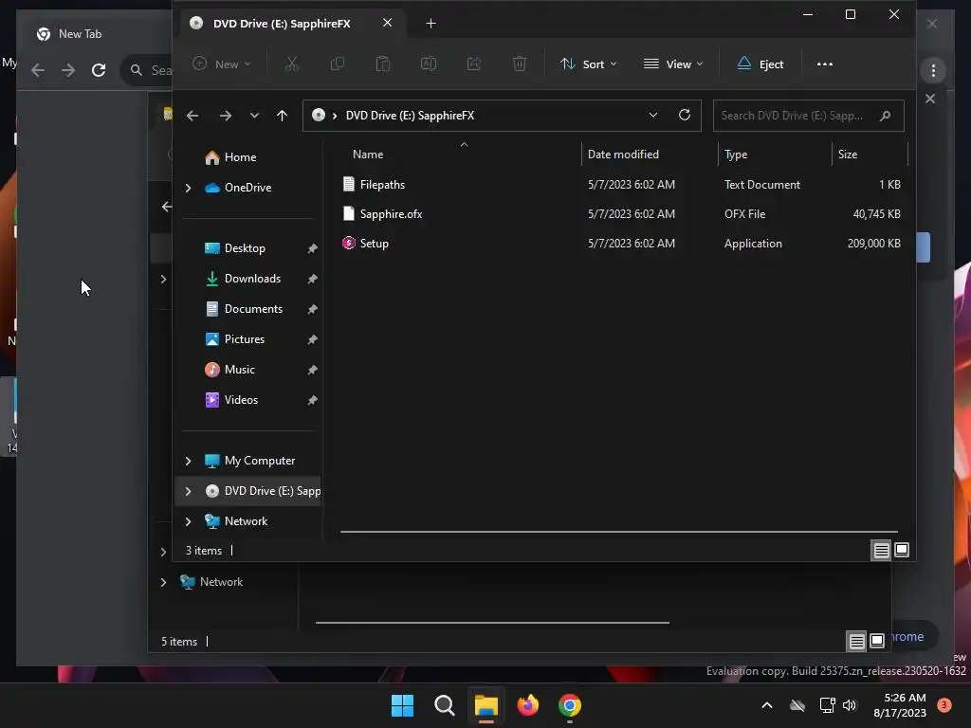The height and width of the screenshot is (728, 971).
Task: Open the See more three-dots menu
Action: [x=824, y=64]
